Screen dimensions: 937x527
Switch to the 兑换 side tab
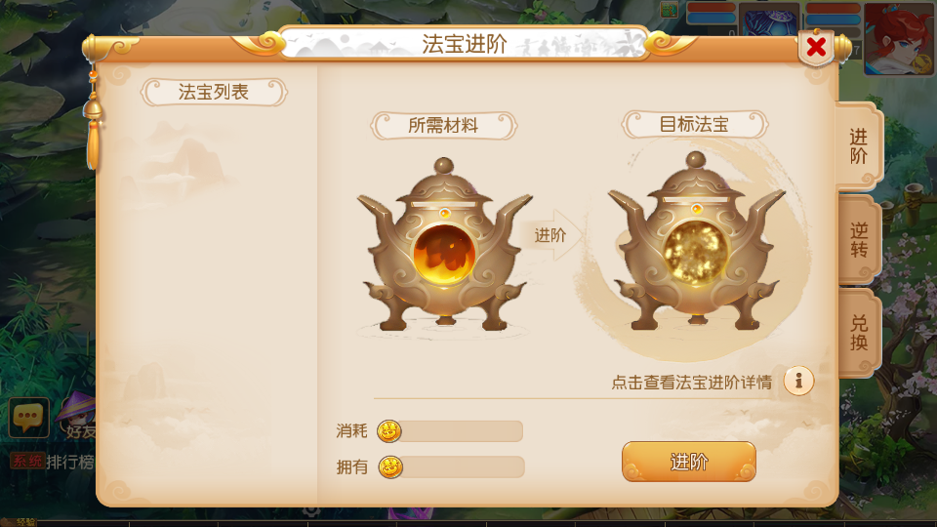coord(859,333)
